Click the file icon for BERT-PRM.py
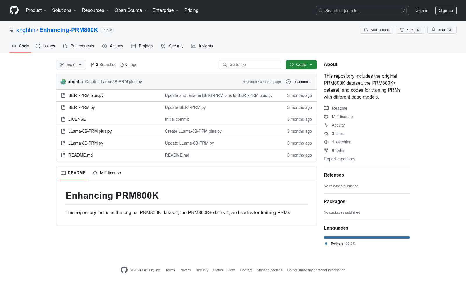This screenshot has height=291, width=466. pos(63,107)
